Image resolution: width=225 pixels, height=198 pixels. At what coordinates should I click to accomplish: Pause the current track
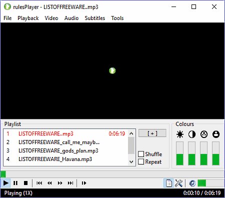point(15,183)
